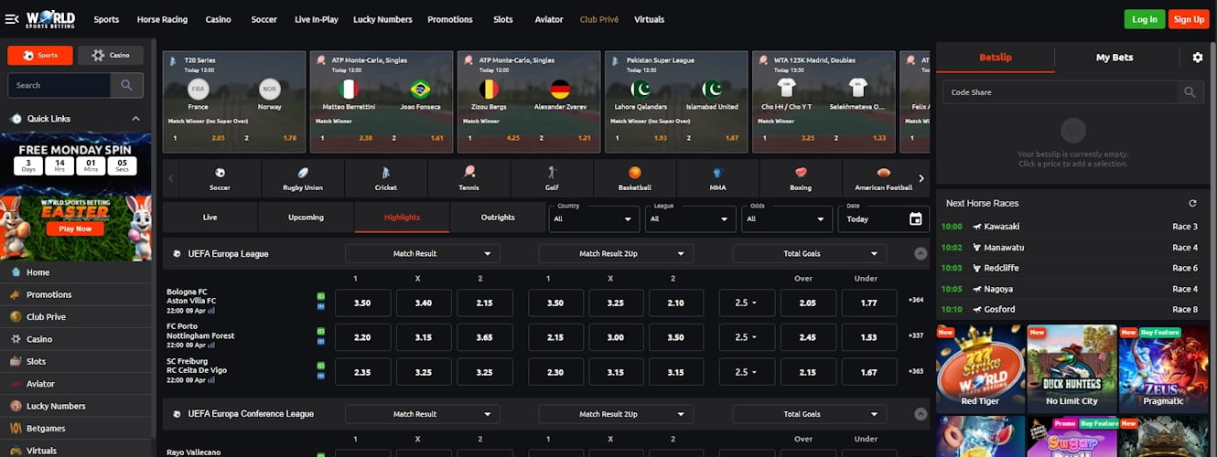Image resolution: width=1217 pixels, height=457 pixels.
Task: Open +364 more markets for Bologna match
Action: coord(916,300)
